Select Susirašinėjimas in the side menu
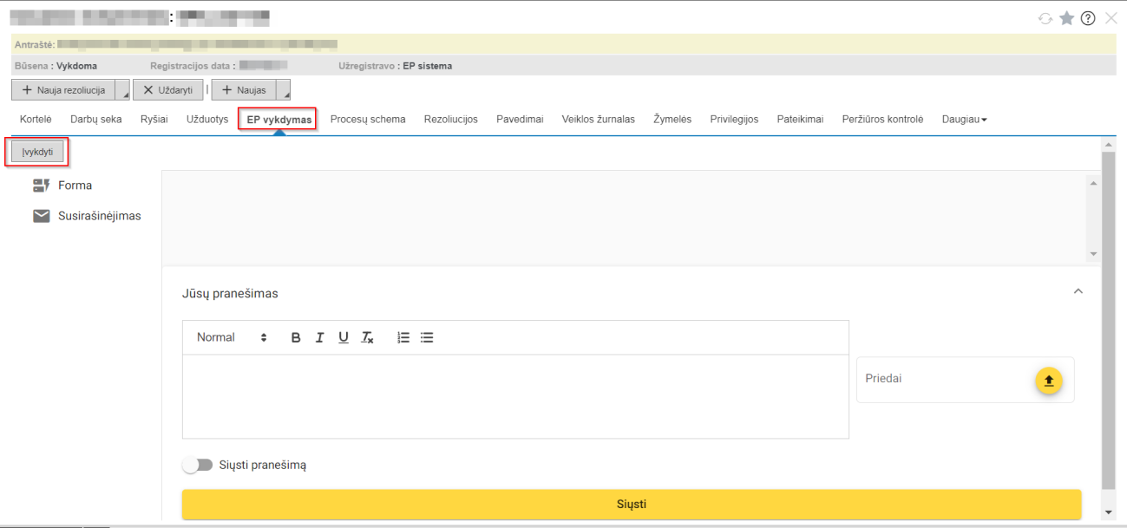The image size is (1127, 528). click(x=99, y=216)
